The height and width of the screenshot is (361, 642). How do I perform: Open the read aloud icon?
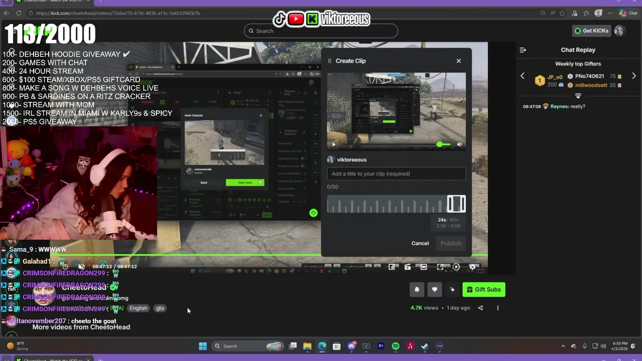tap(553, 13)
